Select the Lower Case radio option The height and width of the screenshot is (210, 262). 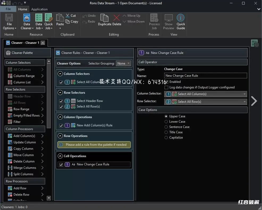pos(166,122)
